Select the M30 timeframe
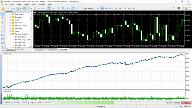This screenshot has height=108, width=192. pyautogui.click(x=111, y=8)
